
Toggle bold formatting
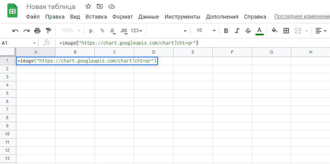[226, 31]
